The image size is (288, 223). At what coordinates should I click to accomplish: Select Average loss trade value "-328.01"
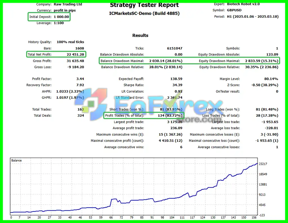[271, 128]
